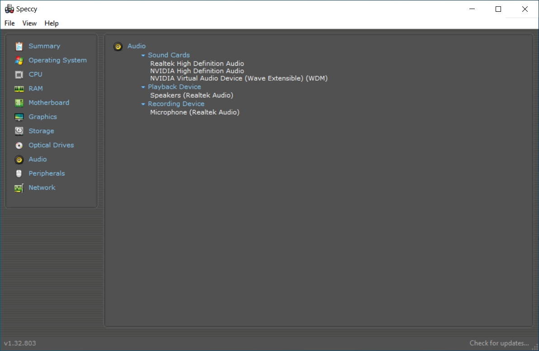Click version number v1.32.803
Viewport: 539px width, 351px height.
click(x=20, y=343)
